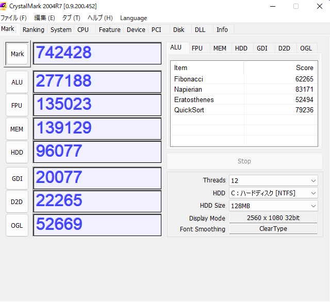The image size is (330, 302).
Task: Click the Napierian score 83171
Action: (304, 89)
